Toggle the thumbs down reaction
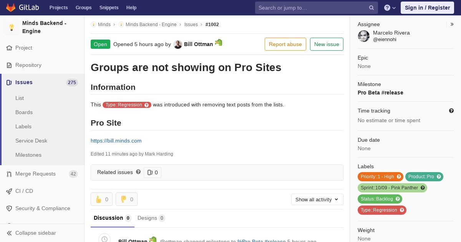Viewport: 461px width, 242px height. tap(126, 199)
